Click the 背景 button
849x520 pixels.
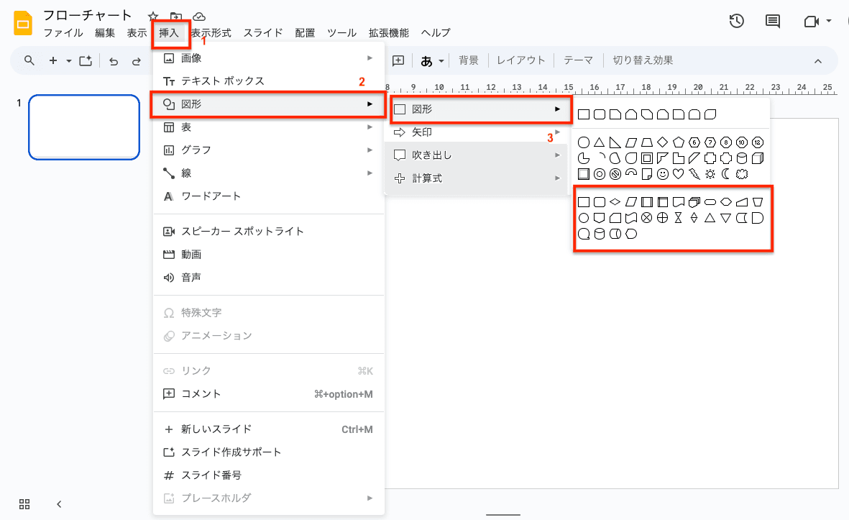pos(468,60)
